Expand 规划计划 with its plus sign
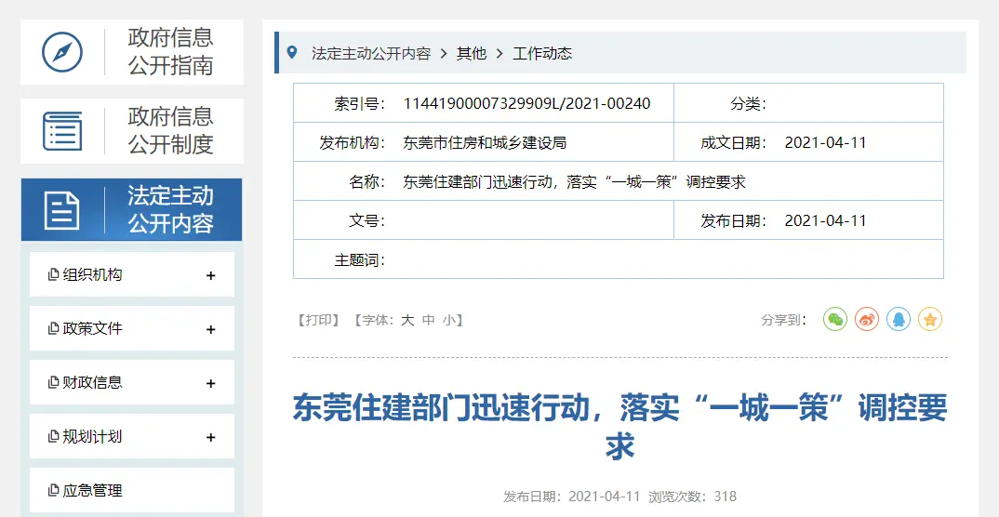This screenshot has height=517, width=999. [x=211, y=437]
